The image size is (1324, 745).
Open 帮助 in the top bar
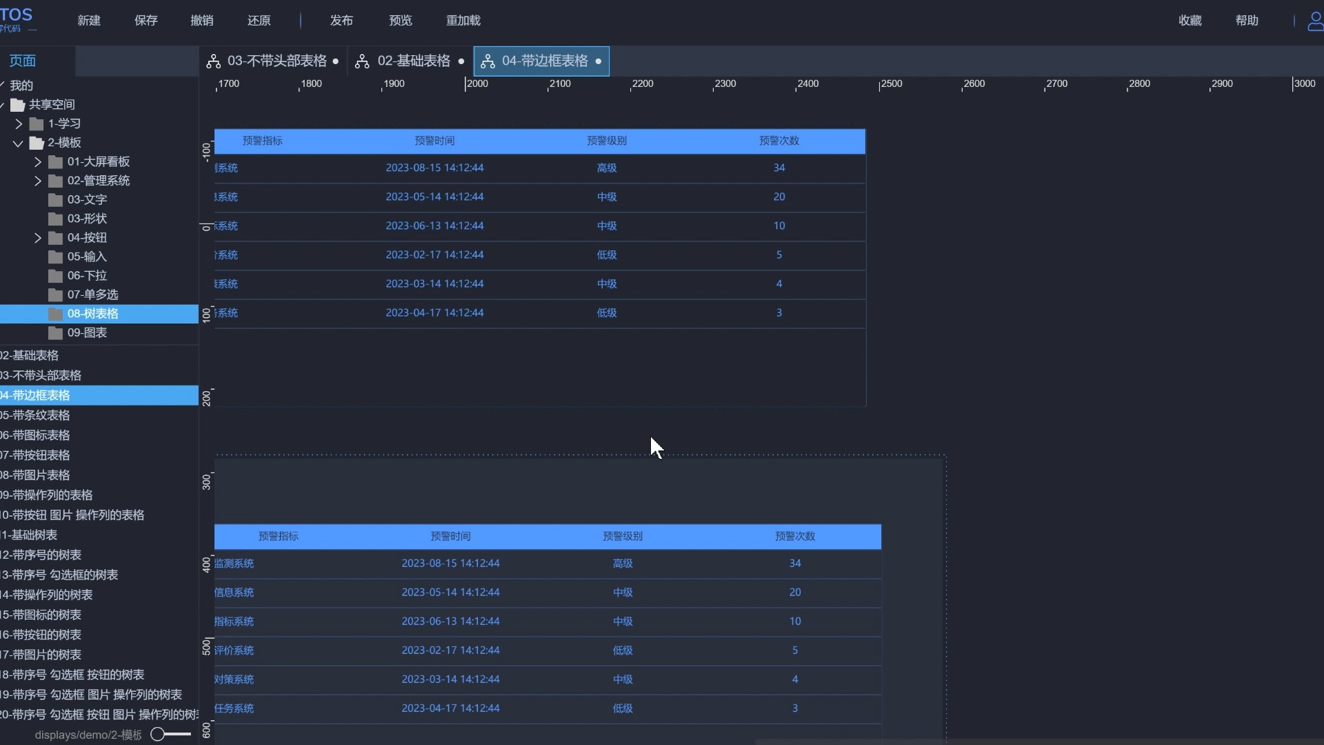click(1247, 21)
